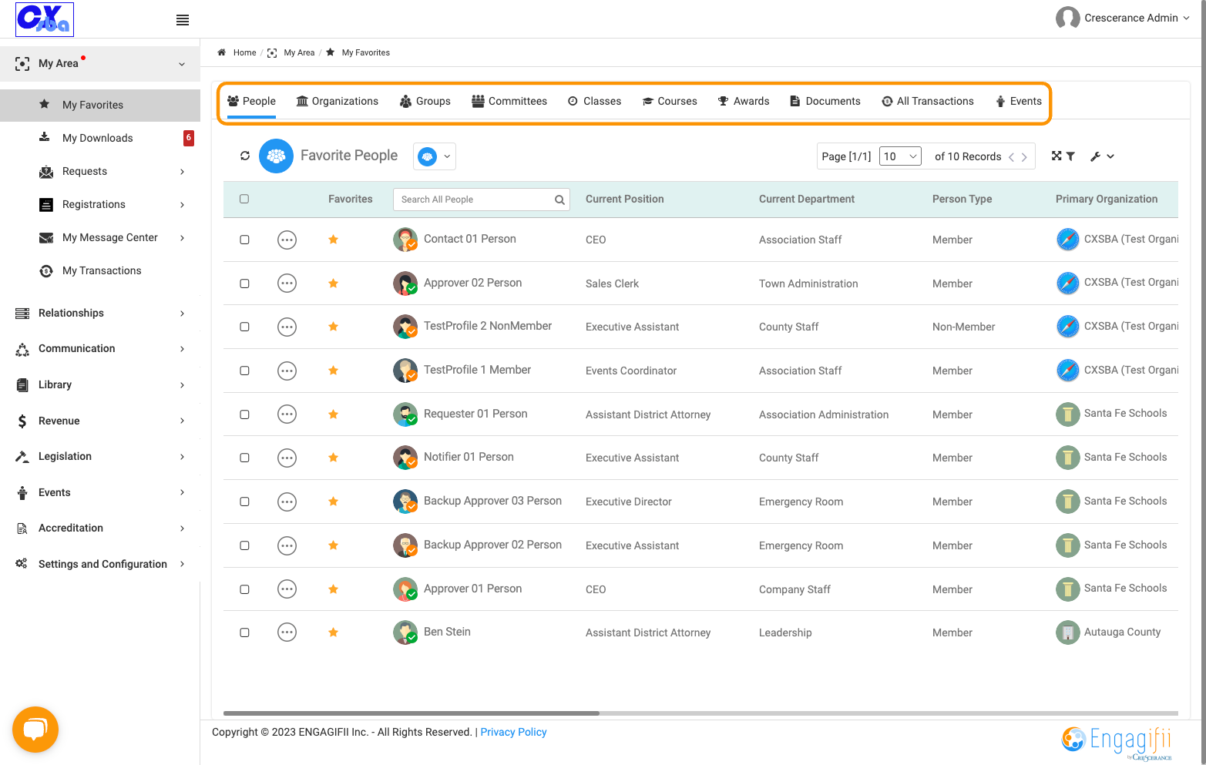Open TestProfile 1 Member profile
Viewport: 1206px width, 765px height.
pos(477,370)
